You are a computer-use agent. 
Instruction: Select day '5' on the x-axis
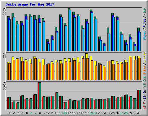coord(27,113)
